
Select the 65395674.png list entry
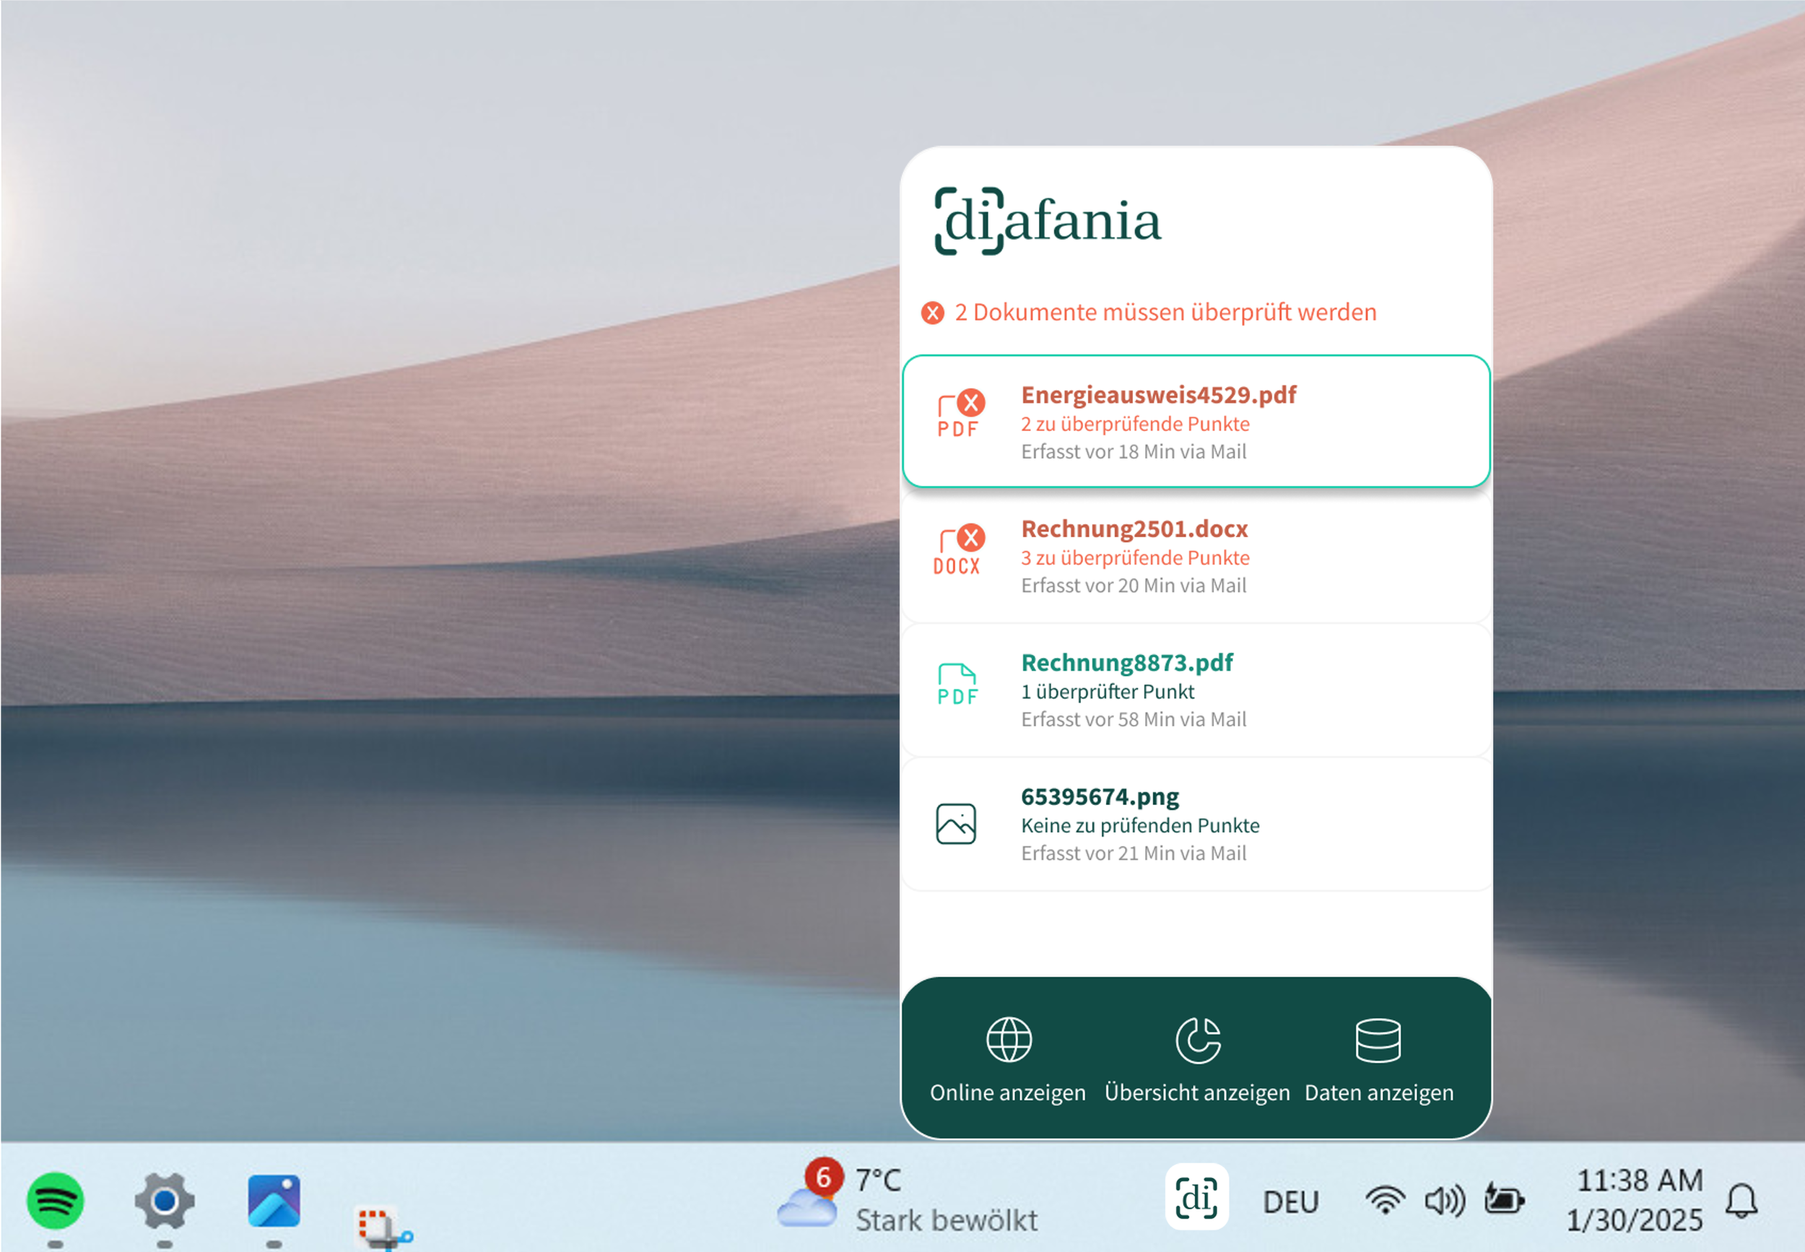point(1195,824)
